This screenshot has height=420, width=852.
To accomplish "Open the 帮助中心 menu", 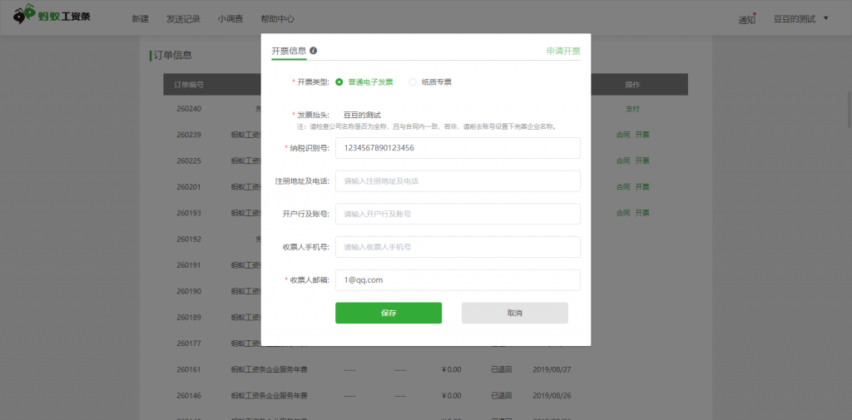I will pyautogui.click(x=277, y=18).
